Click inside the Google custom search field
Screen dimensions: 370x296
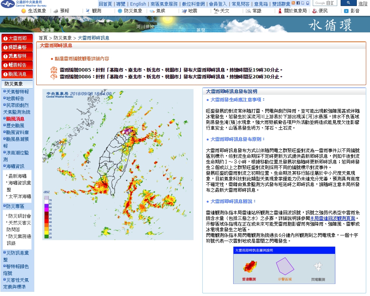click(x=325, y=3)
